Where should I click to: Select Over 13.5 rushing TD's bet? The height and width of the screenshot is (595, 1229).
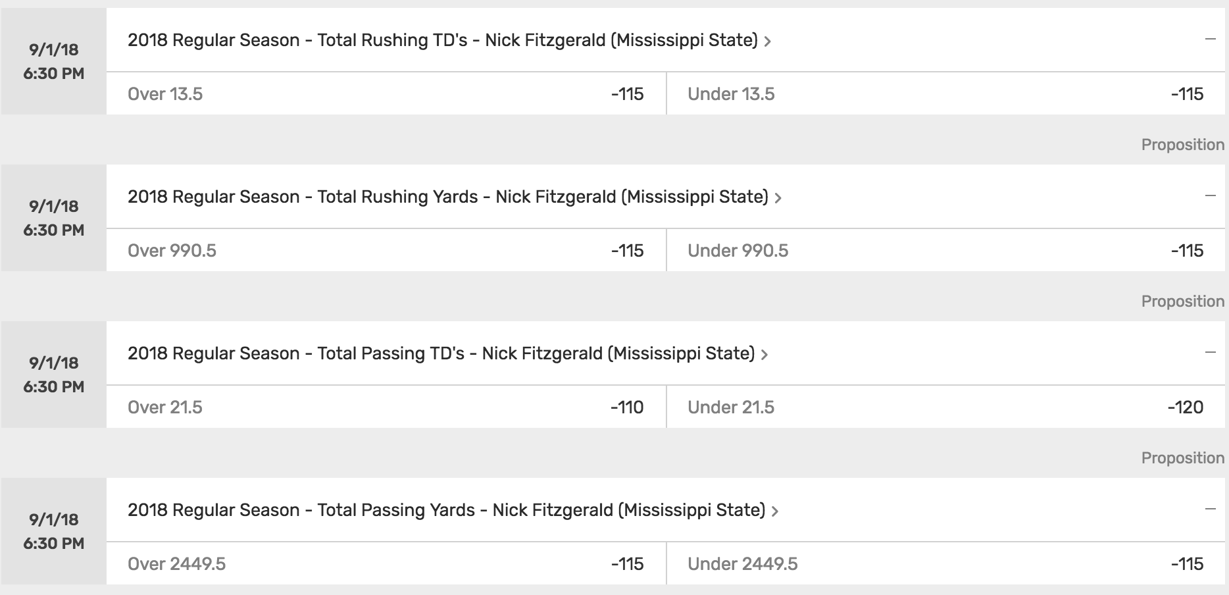coord(386,93)
